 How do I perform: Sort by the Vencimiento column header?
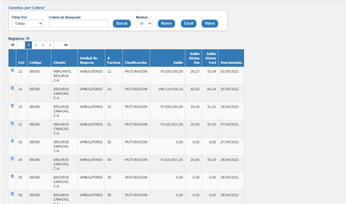[231, 63]
